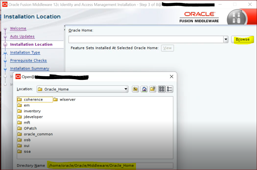Select the OPatch folder
This screenshot has width=257, height=170.
(x=27, y=128)
